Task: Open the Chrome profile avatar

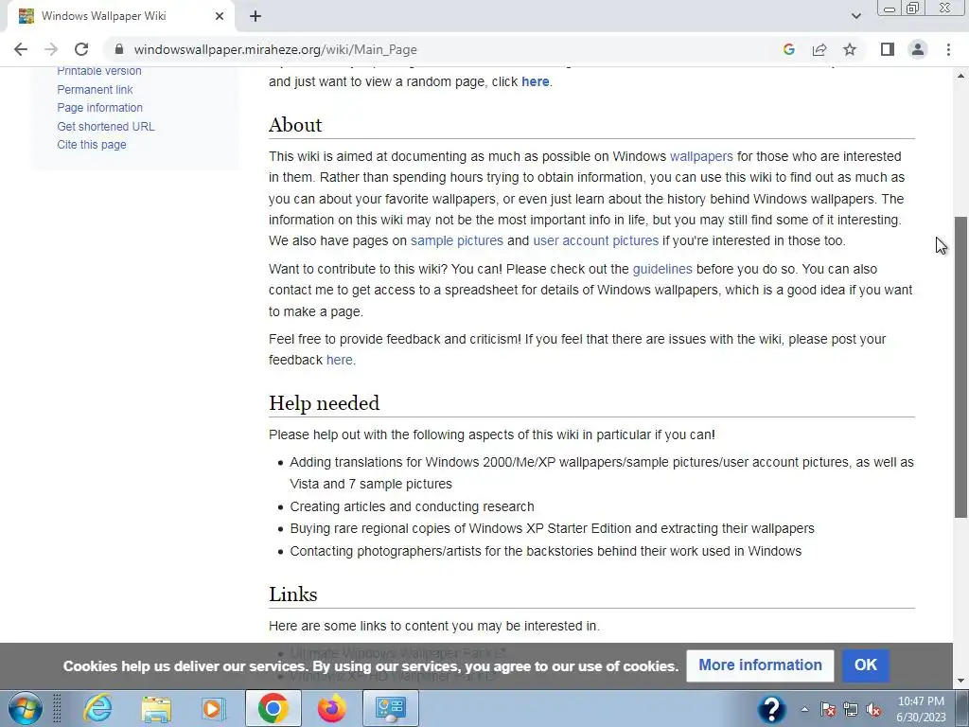Action: coord(918,49)
